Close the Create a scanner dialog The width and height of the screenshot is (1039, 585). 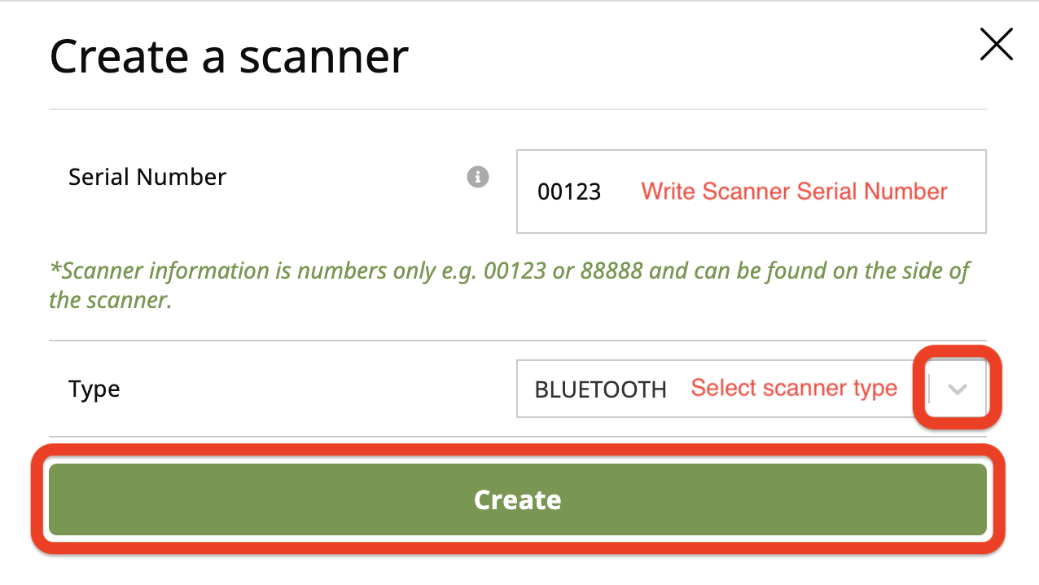coord(996,45)
